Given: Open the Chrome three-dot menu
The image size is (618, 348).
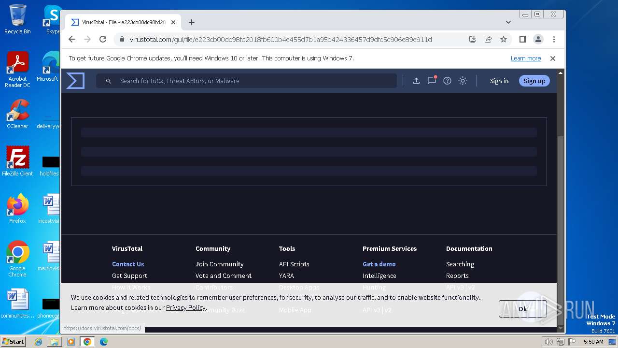Looking at the screenshot, I should point(554,40).
